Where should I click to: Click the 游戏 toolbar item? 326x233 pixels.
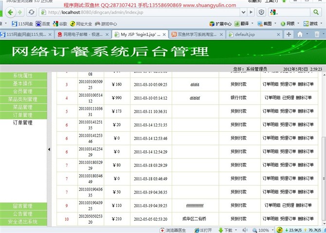pyautogui.click(x=310, y=24)
